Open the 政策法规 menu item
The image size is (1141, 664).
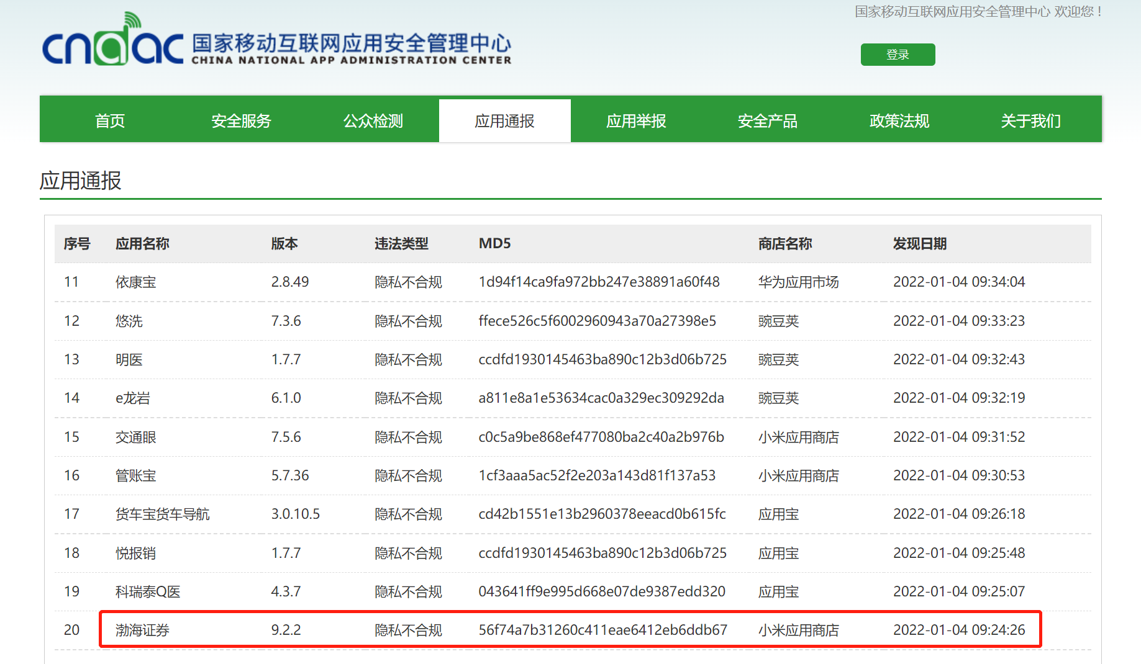pyautogui.click(x=899, y=120)
